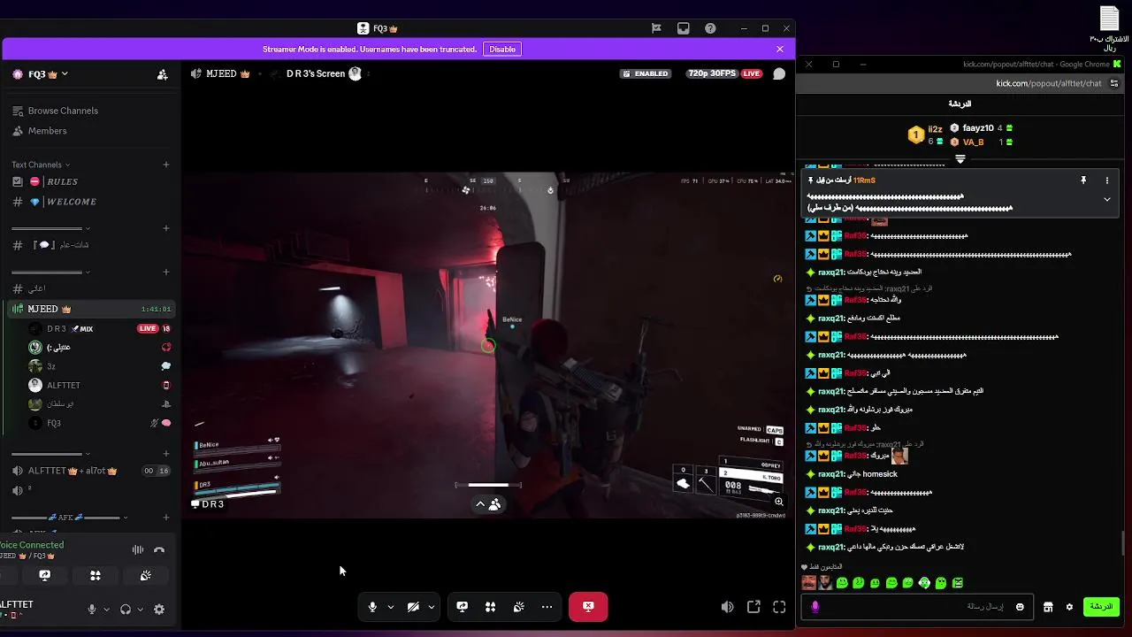Share your screen from call bar
Viewport: 1132px width, 637px height.
(x=462, y=607)
